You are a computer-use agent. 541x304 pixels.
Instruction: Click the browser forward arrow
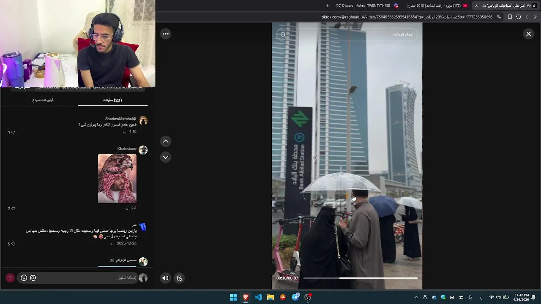tap(527, 17)
